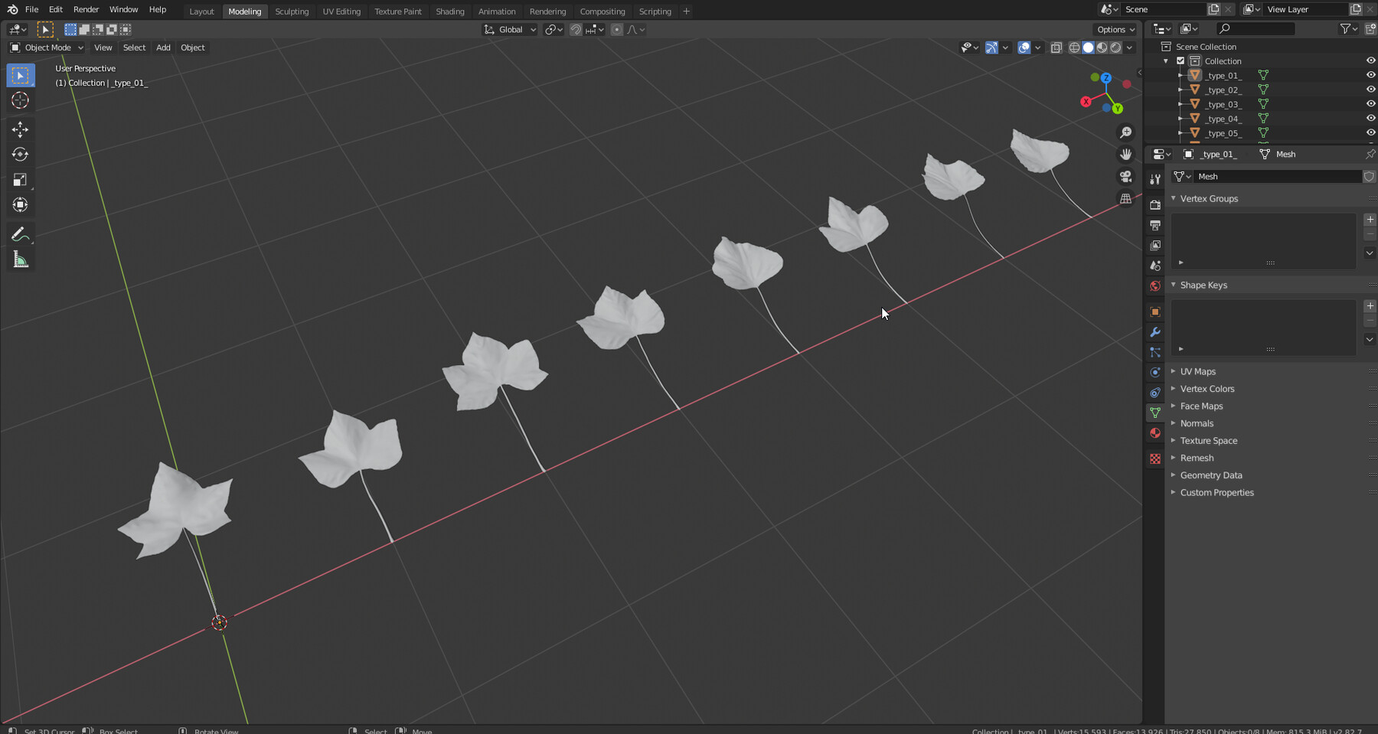
Task: Activate the Move tool
Action: [19, 129]
